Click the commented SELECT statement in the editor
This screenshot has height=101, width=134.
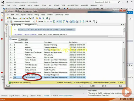(46, 30)
